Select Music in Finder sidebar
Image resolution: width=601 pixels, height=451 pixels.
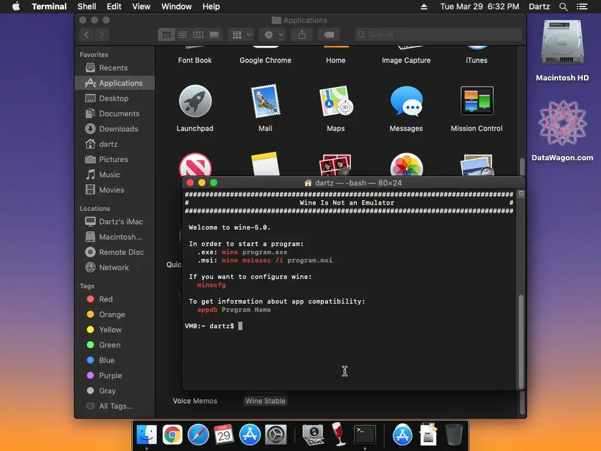[x=114, y=175]
